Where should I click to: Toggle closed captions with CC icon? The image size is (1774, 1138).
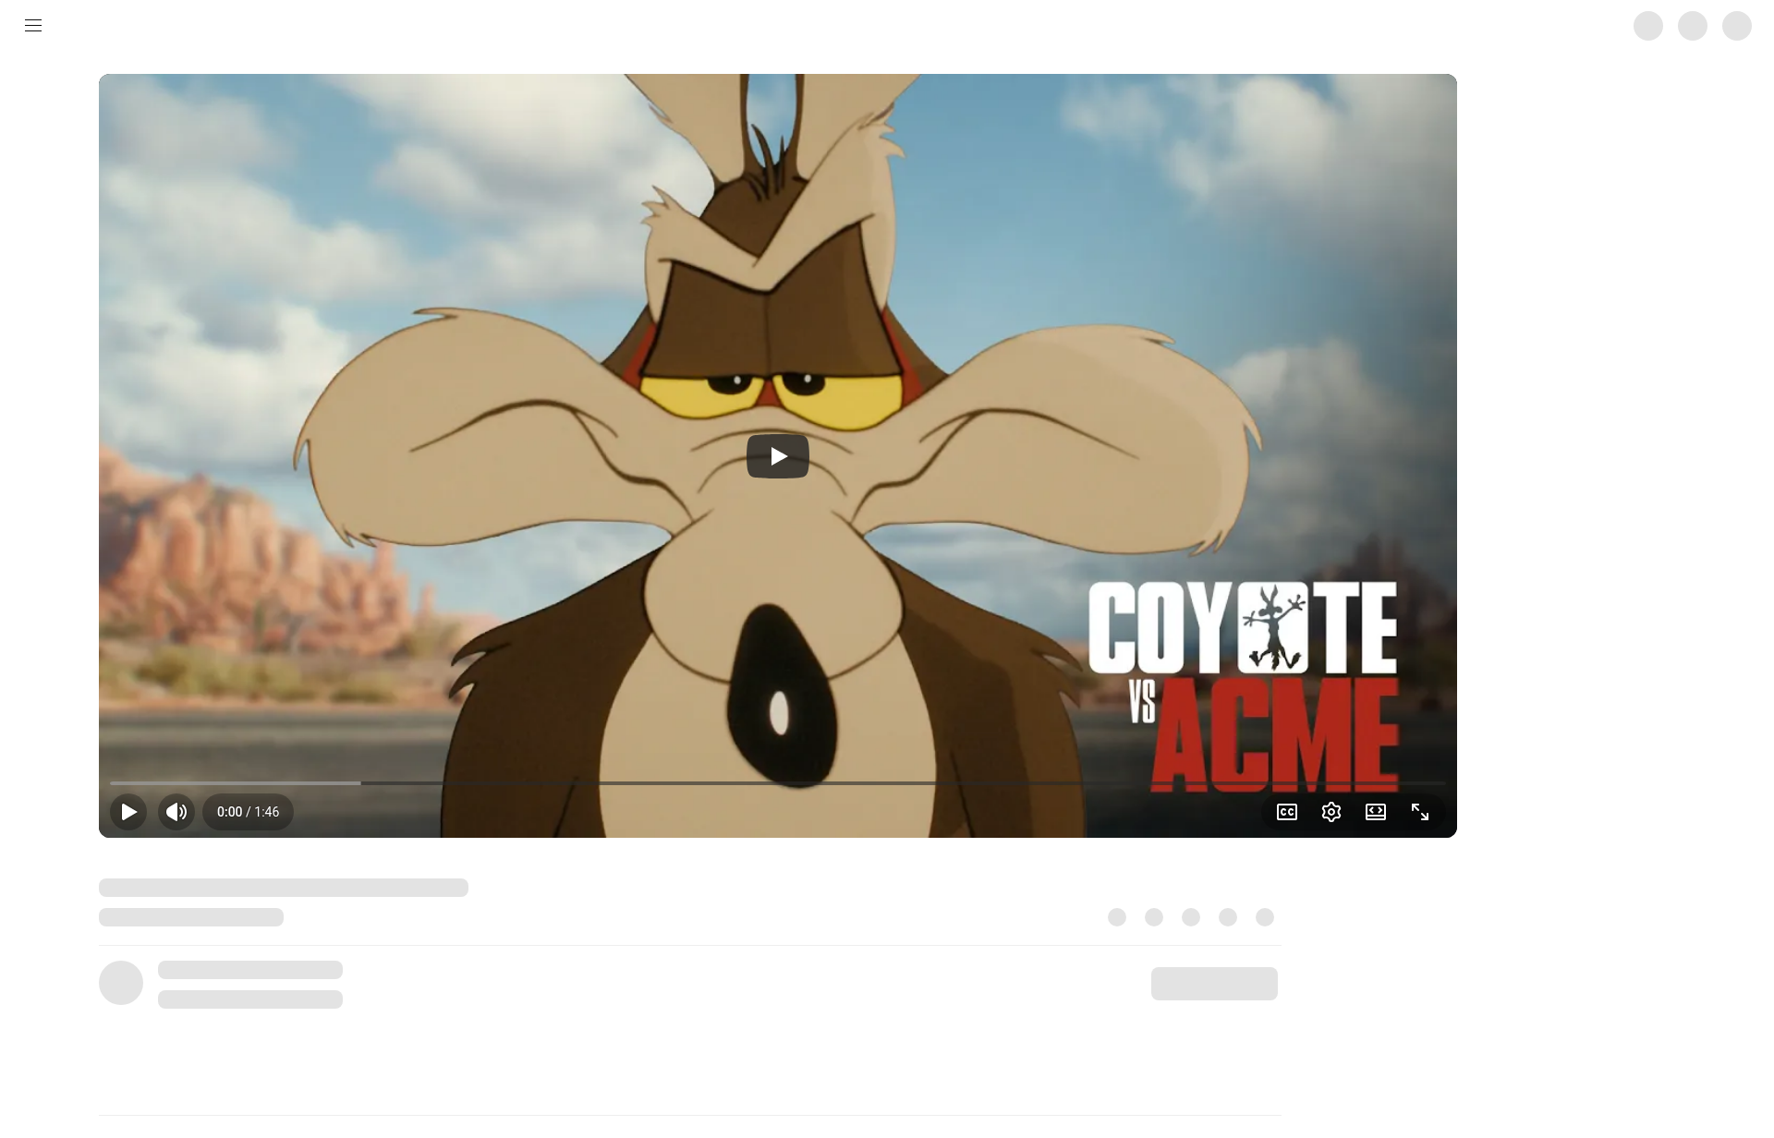[x=1287, y=812]
